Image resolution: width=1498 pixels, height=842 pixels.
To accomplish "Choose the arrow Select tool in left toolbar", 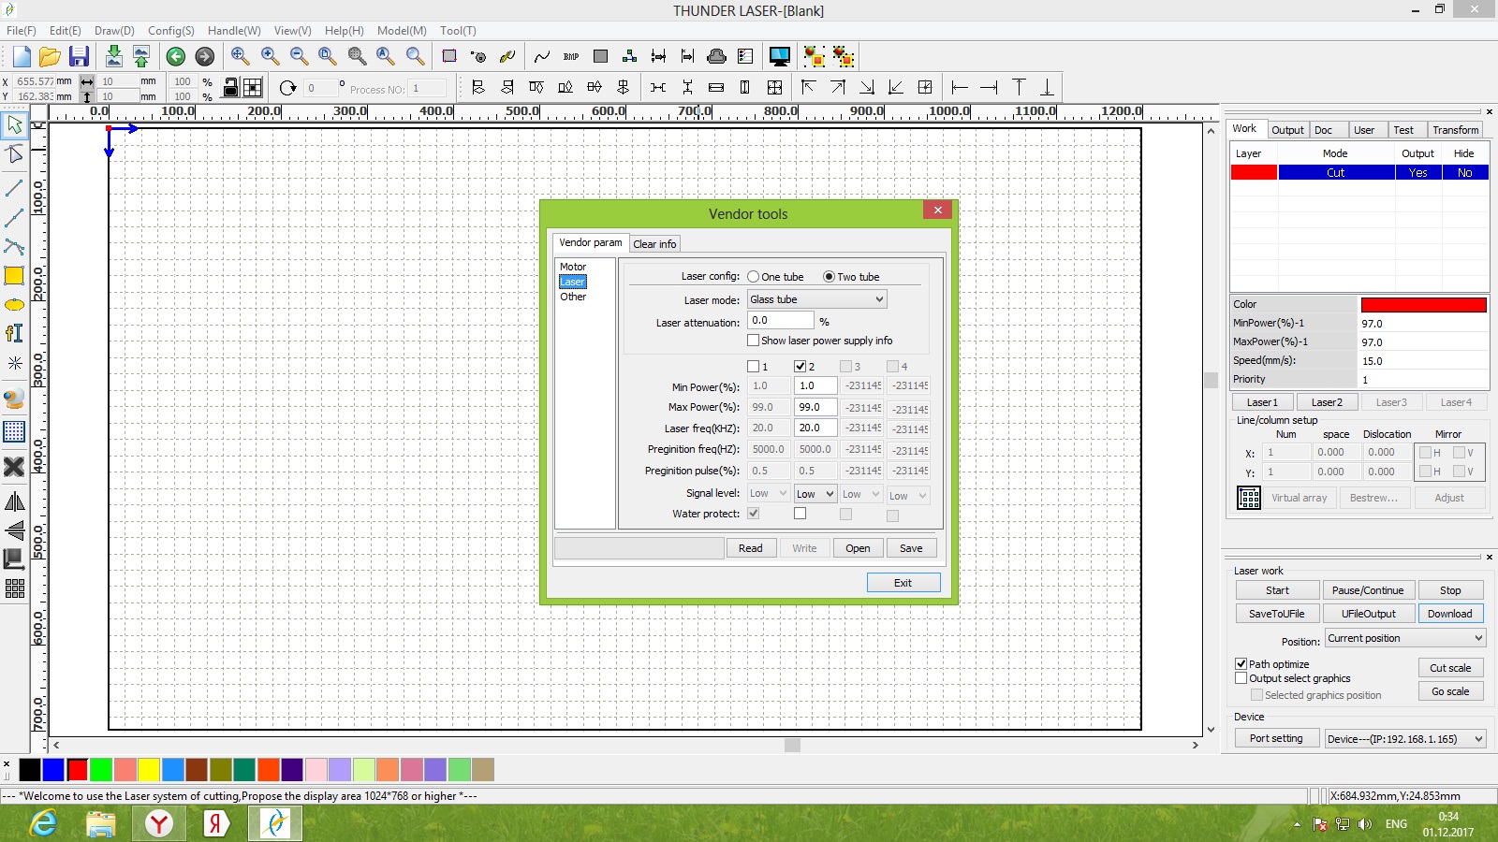I will 15,124.
